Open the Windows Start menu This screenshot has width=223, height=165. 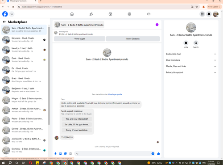(3, 163)
